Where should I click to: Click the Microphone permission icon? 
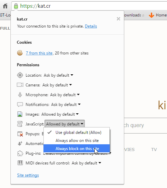pos(20,95)
